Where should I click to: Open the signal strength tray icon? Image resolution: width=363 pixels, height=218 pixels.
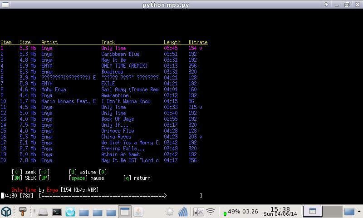(183, 212)
